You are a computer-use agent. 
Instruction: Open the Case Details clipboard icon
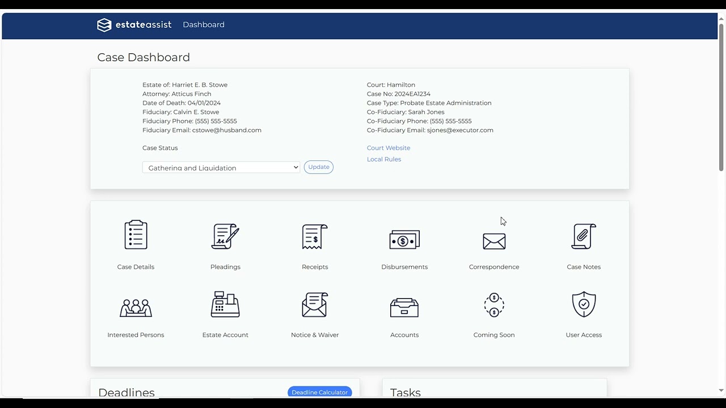click(136, 235)
